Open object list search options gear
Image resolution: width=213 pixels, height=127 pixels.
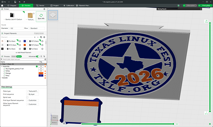[x=45, y=59]
